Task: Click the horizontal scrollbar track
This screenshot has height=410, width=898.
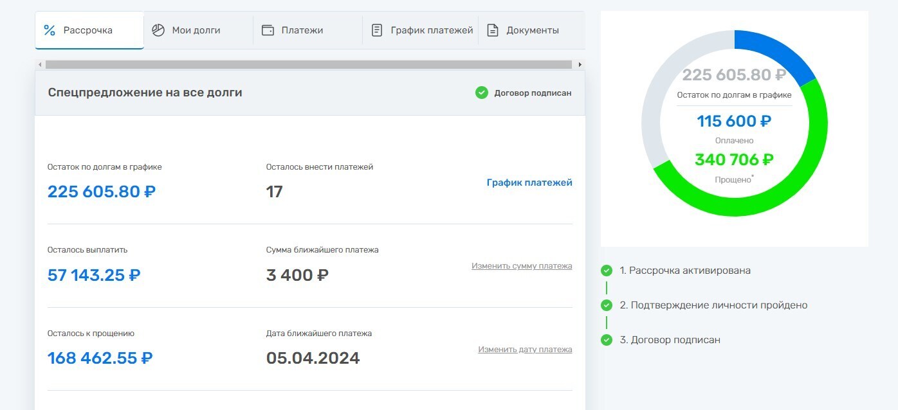Action: [x=309, y=64]
